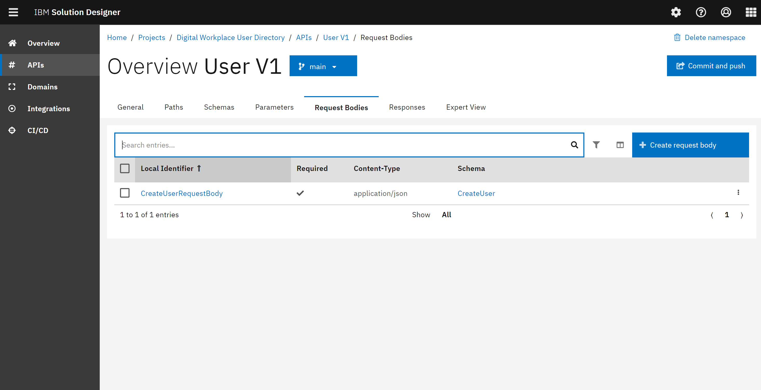Switch to the Schemas tab
Screen dimensions: 761x390
click(219, 107)
